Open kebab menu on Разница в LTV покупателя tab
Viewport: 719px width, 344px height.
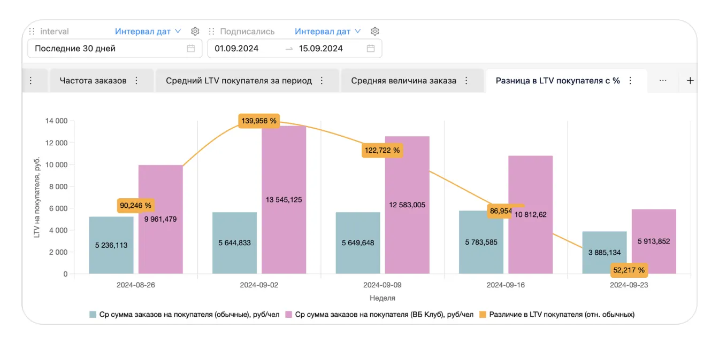(630, 81)
